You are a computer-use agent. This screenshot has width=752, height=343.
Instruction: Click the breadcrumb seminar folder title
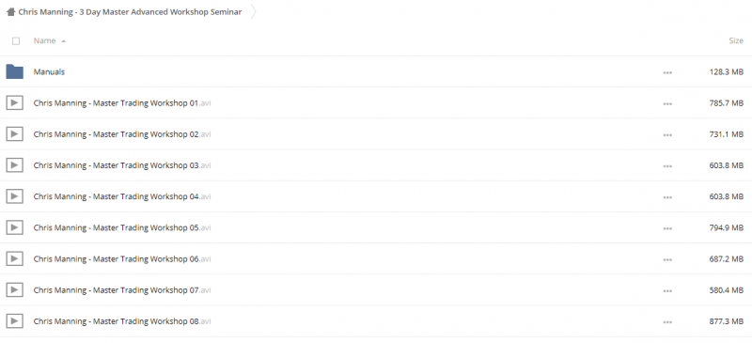tap(130, 12)
